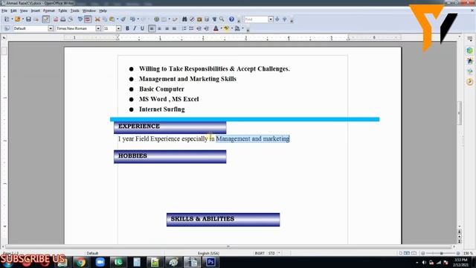476x268 pixels.
Task: Click the 150 % zoom value
Action: coord(468,253)
